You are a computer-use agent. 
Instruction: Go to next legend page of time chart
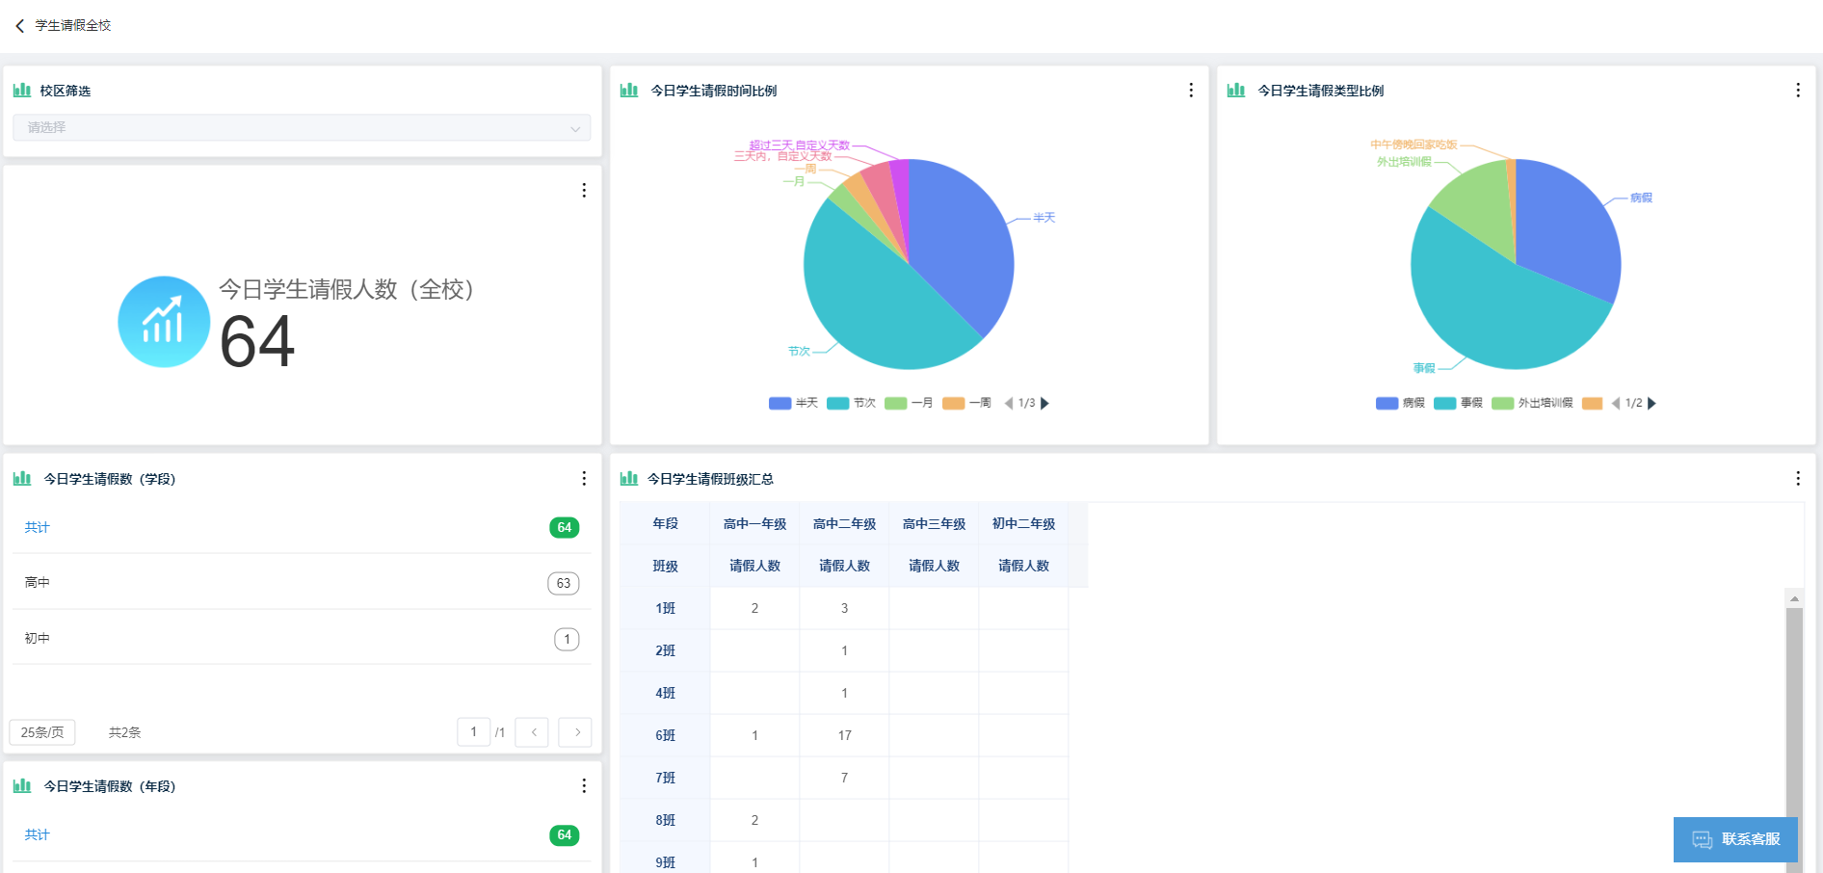pos(1045,403)
